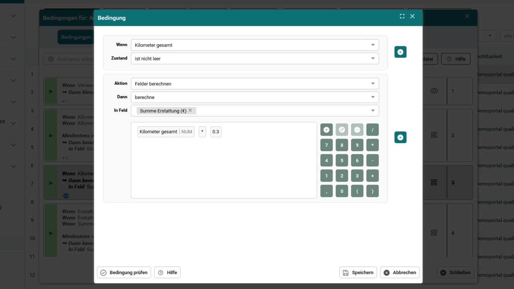Add another action with the lower teal plus
Viewport: 514px width, 289px height.
click(x=400, y=137)
